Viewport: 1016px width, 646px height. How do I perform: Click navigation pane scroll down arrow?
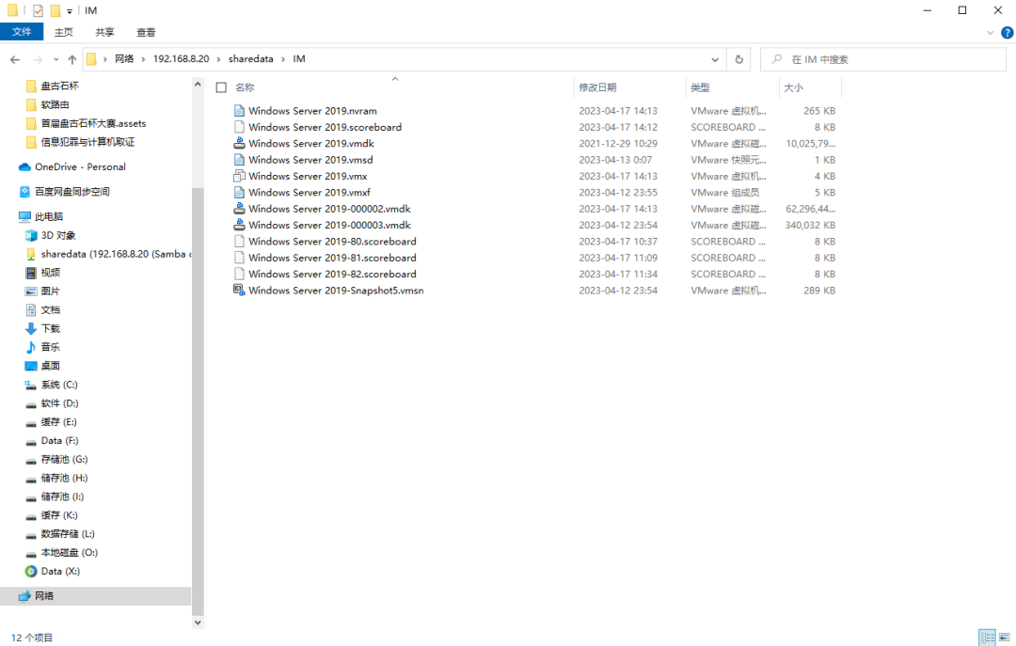pyautogui.click(x=198, y=622)
